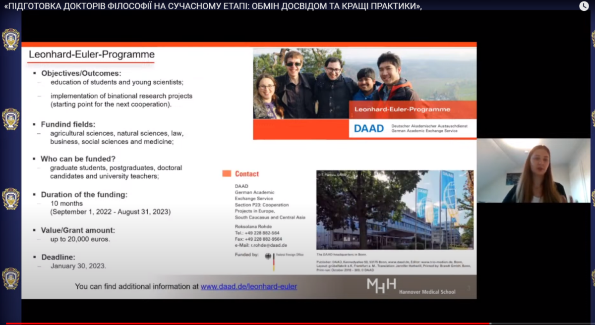Click the underlined Leonhard-Euler-Programme slide heading
The width and height of the screenshot is (595, 325).
(x=92, y=54)
